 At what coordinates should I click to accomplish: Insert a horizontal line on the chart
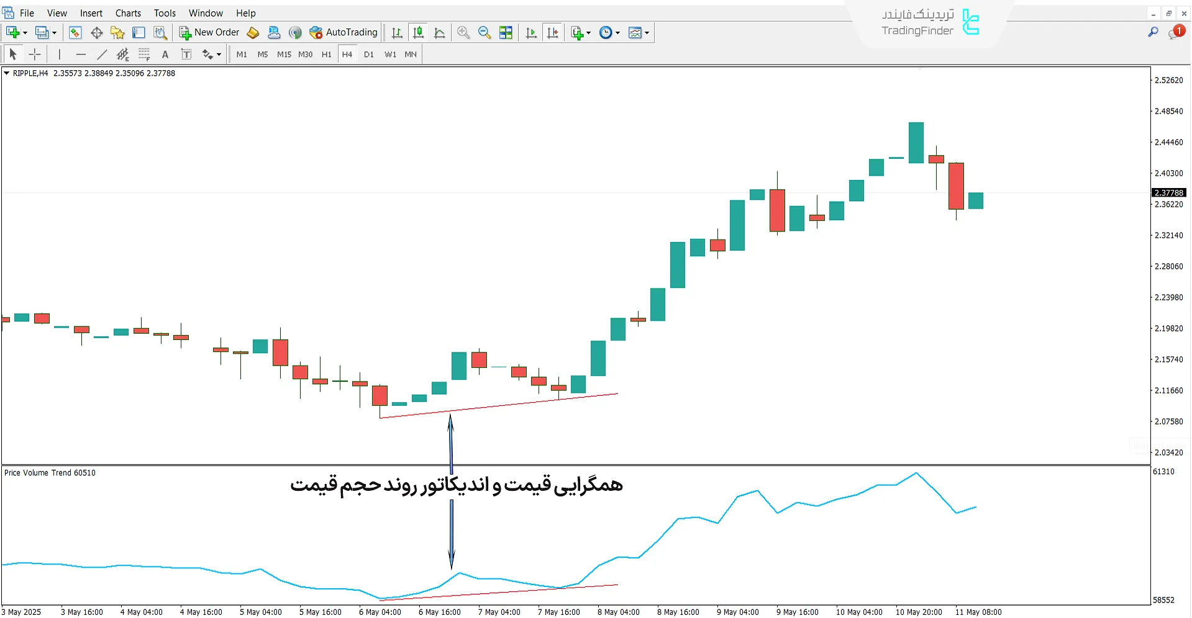pyautogui.click(x=81, y=54)
